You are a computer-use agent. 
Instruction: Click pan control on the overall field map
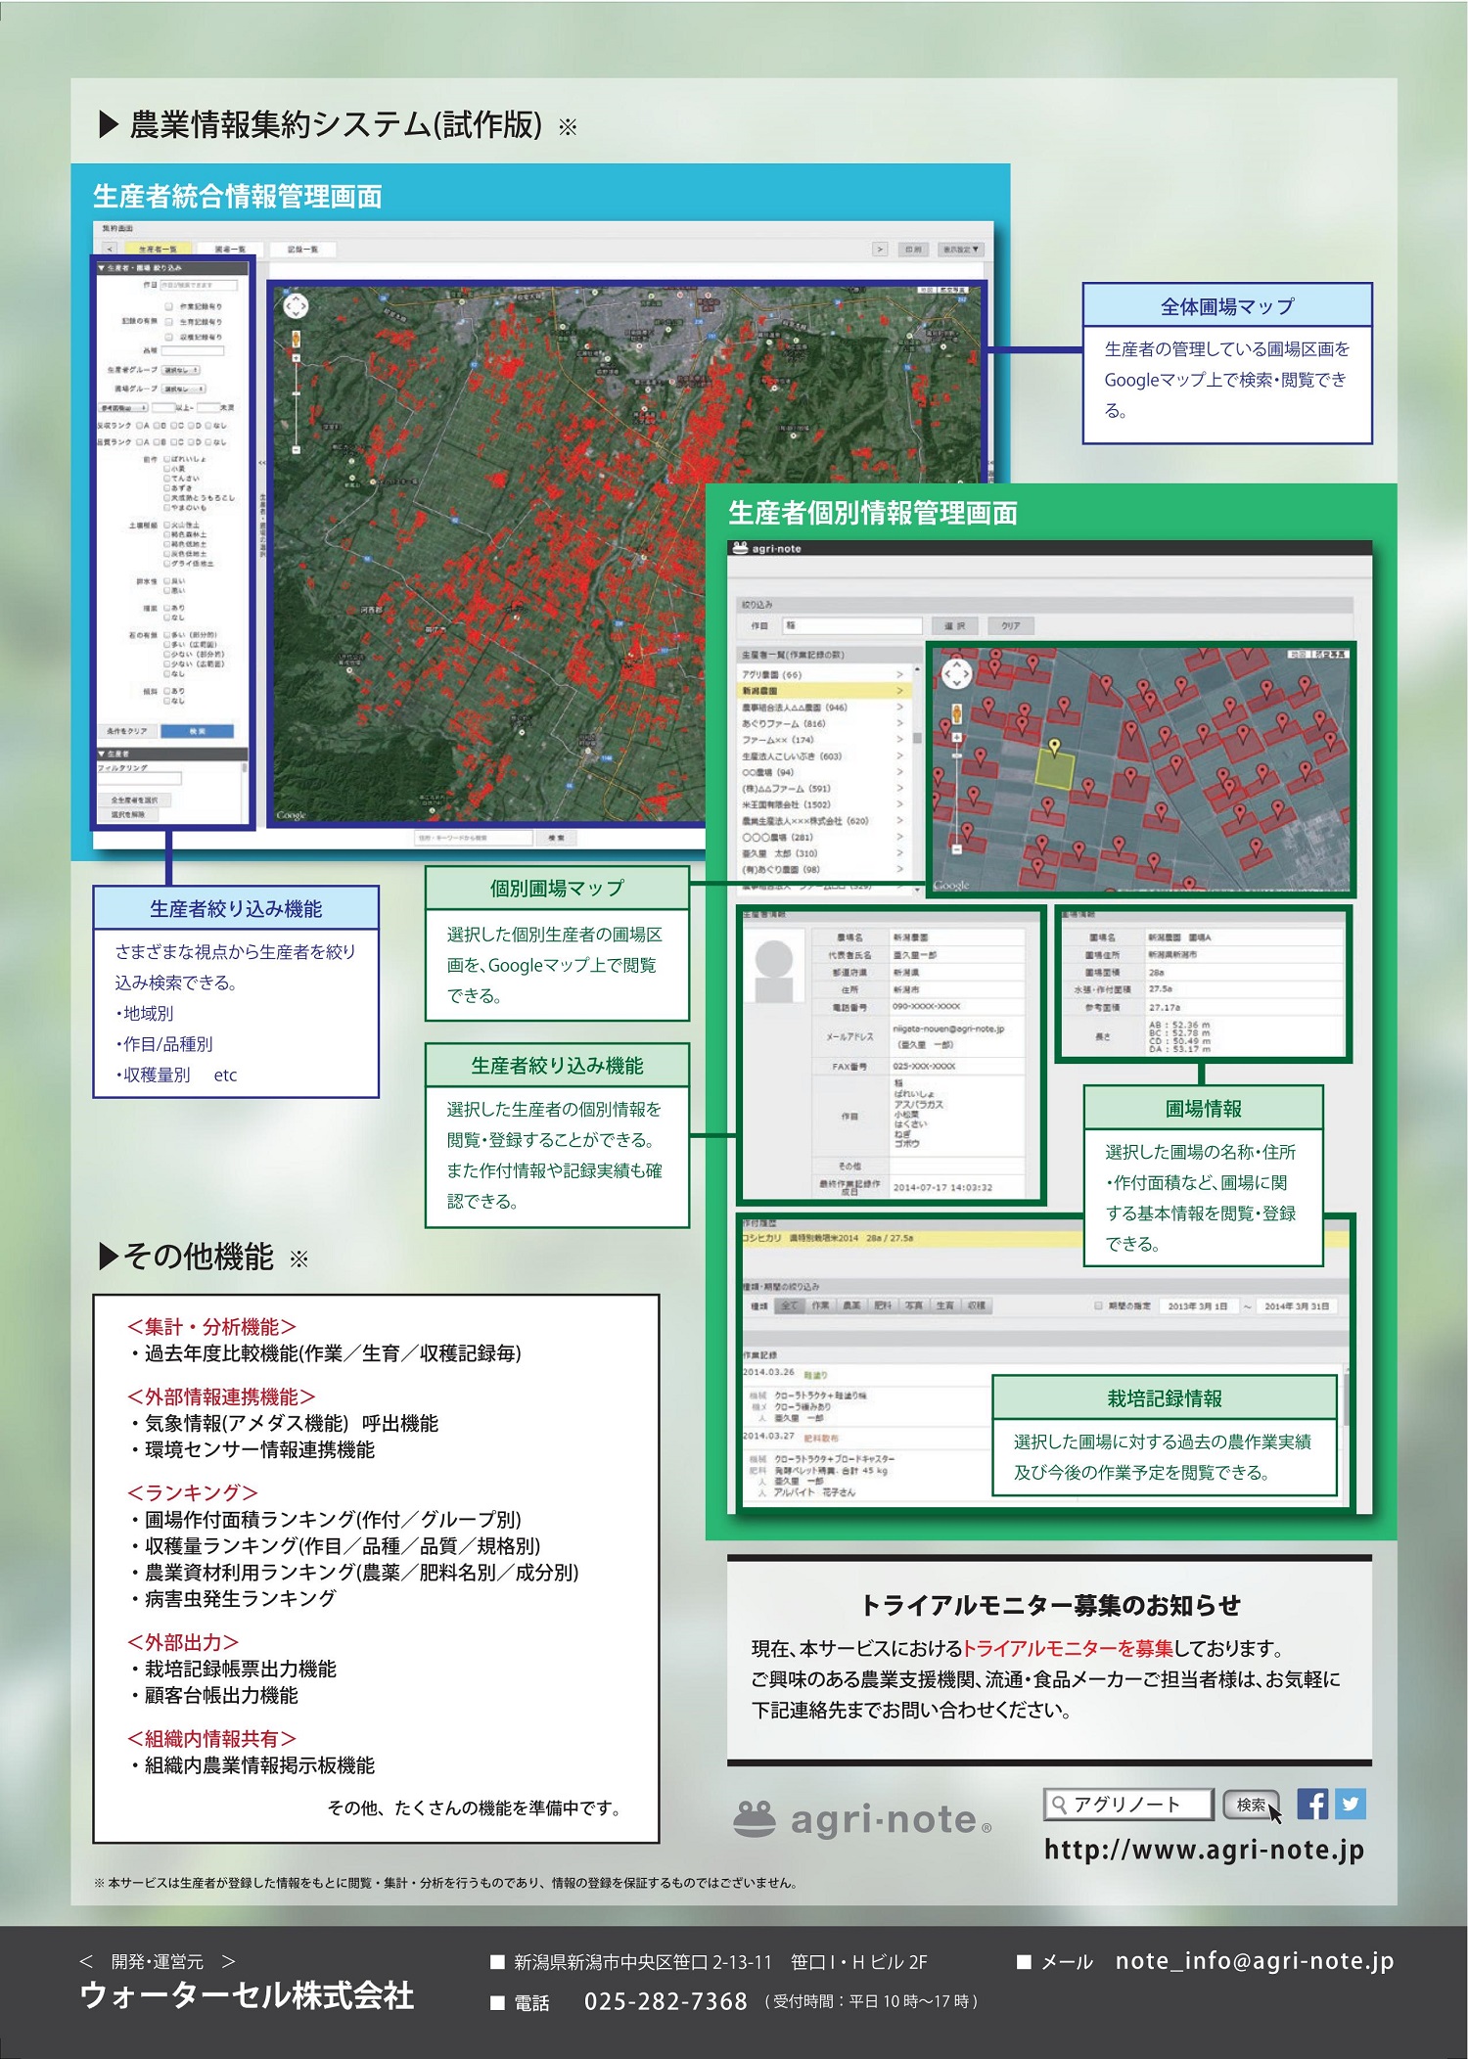pyautogui.click(x=296, y=306)
